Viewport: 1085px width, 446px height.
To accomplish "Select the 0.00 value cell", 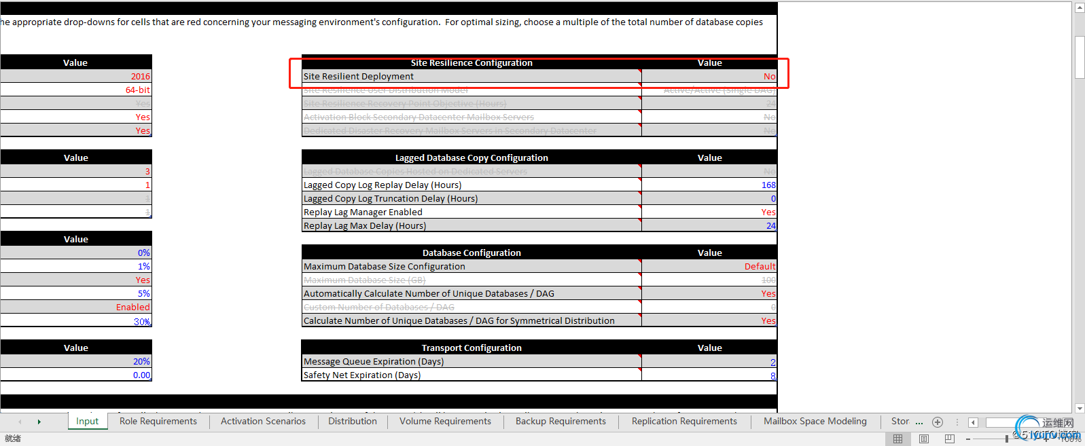I will coord(76,375).
